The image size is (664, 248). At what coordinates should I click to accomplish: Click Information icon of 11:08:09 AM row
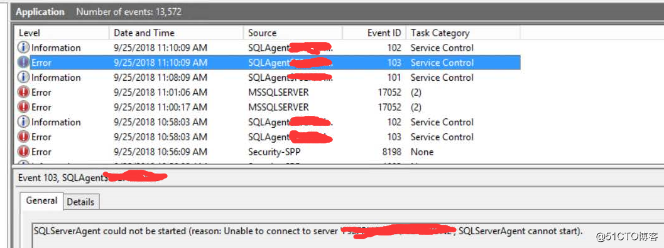coord(24,77)
